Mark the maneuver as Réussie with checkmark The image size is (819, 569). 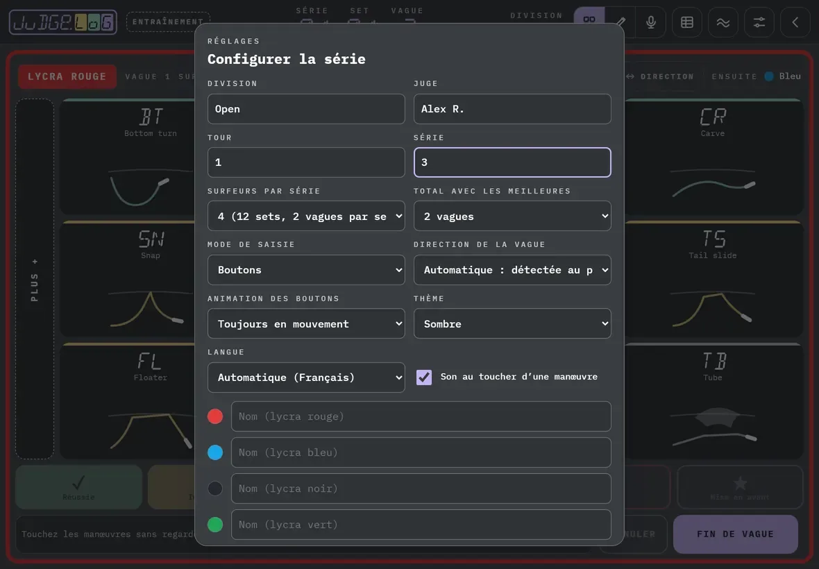tap(79, 487)
